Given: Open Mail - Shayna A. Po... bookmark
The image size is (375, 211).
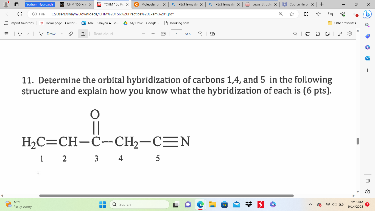Looking at the screenshot, I should tap(100, 23).
